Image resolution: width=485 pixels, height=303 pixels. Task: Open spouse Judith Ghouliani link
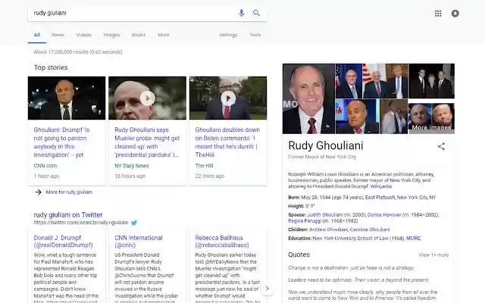click(325, 214)
